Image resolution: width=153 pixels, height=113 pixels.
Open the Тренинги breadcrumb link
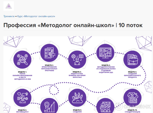click(9, 16)
